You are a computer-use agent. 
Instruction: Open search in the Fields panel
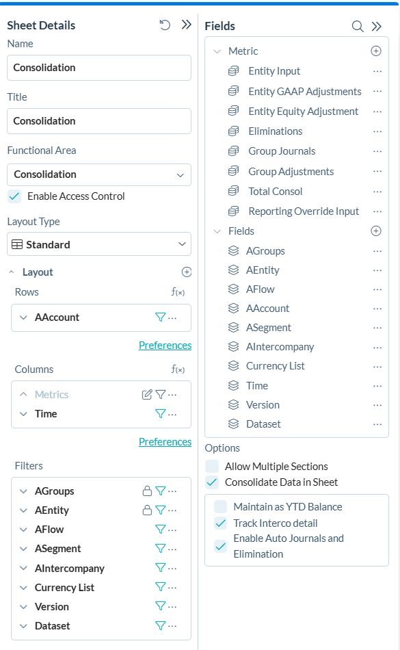point(358,26)
